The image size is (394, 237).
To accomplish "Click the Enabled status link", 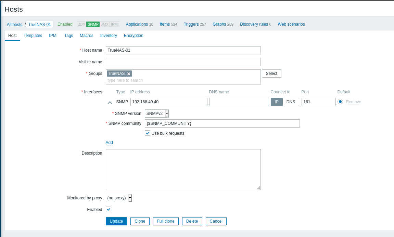I will pyautogui.click(x=65, y=24).
